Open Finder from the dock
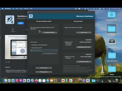 [x=5, y=81]
